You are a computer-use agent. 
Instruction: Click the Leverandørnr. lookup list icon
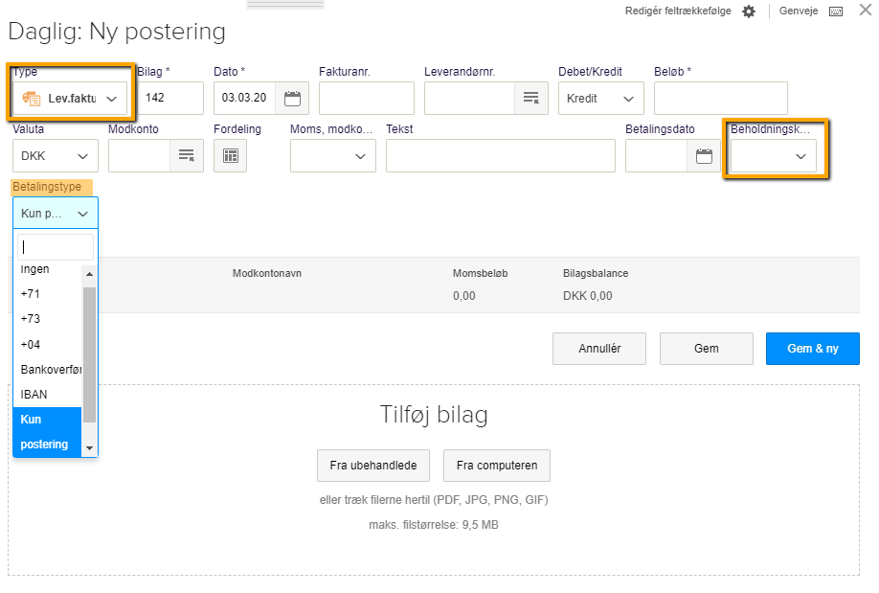[x=530, y=99]
